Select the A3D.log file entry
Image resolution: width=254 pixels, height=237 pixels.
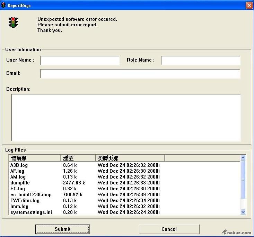tap(19, 165)
